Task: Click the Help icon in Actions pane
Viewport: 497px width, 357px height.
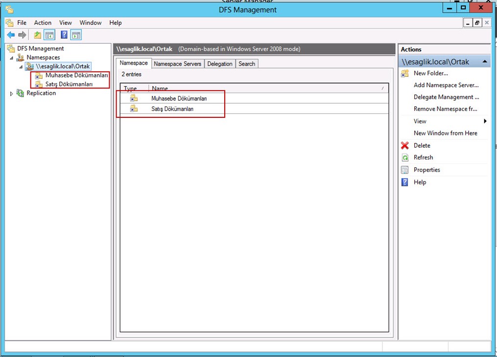Action: (405, 182)
